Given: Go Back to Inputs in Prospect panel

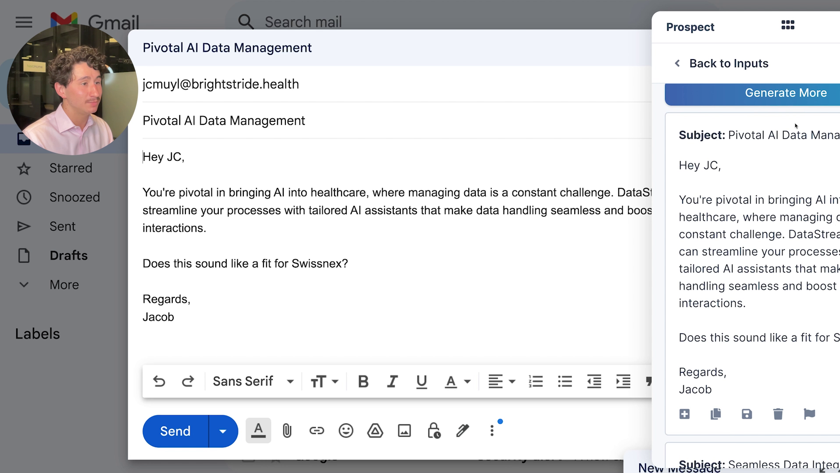Looking at the screenshot, I should tap(721, 64).
